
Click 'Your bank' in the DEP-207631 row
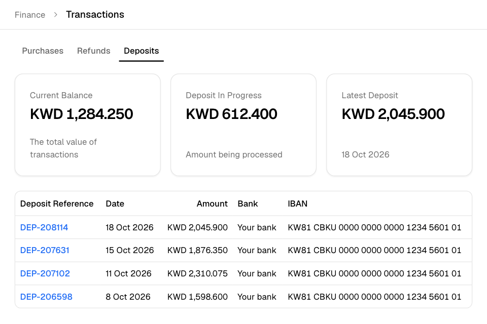[257, 250]
